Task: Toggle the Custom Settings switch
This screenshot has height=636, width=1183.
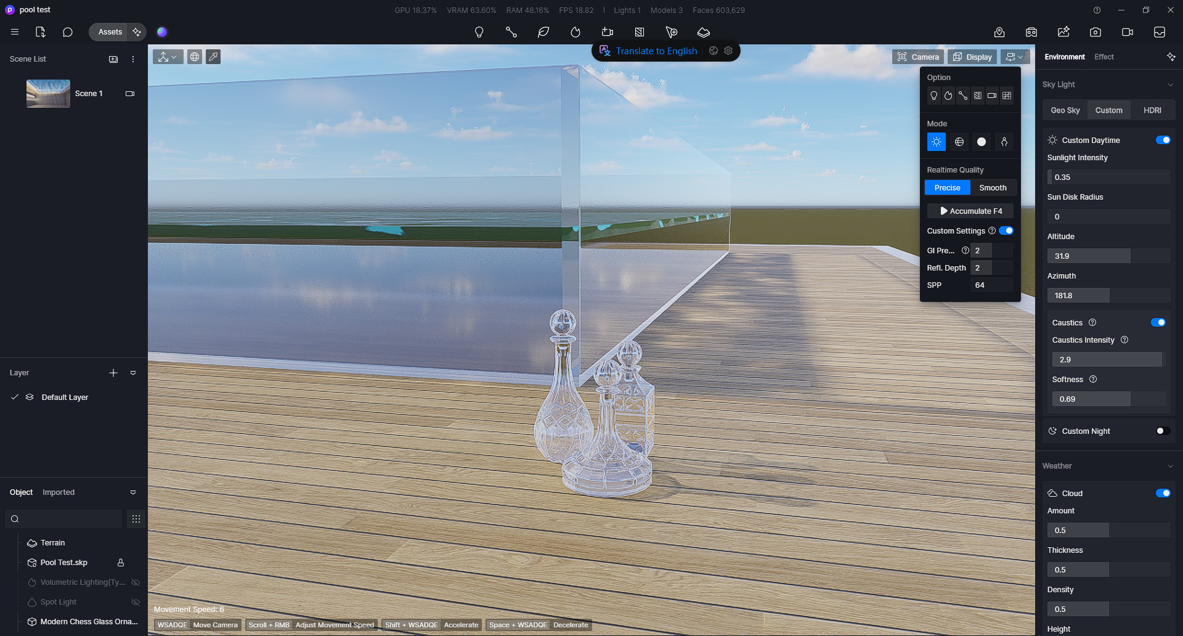Action: [1006, 230]
